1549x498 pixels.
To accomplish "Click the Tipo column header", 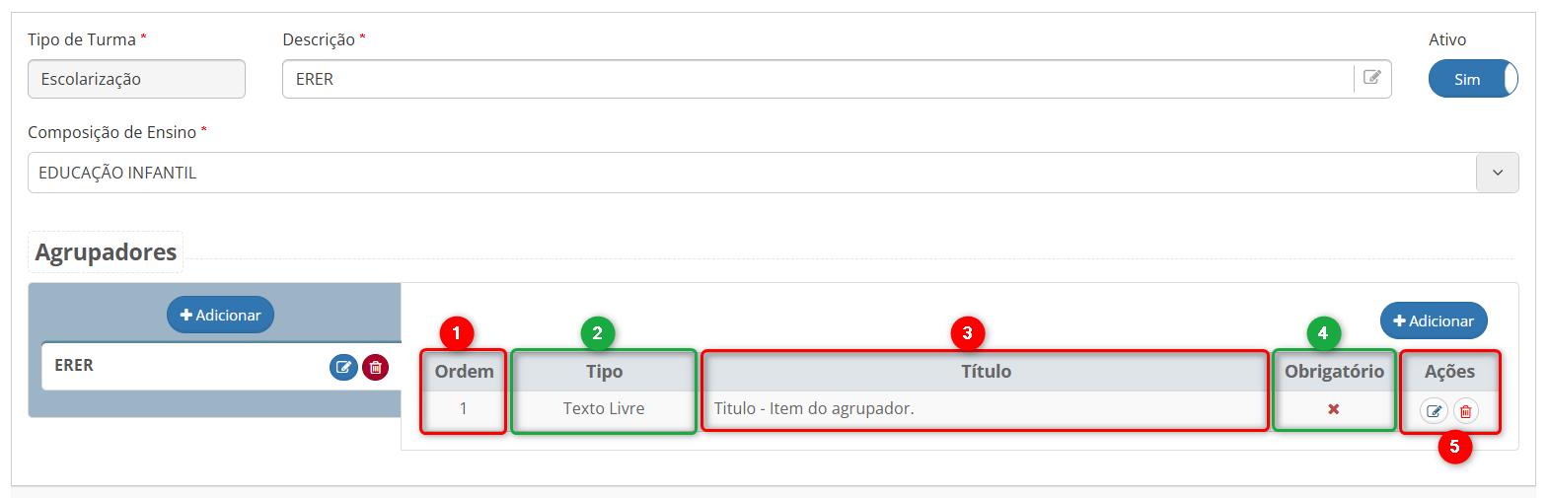I will point(604,372).
